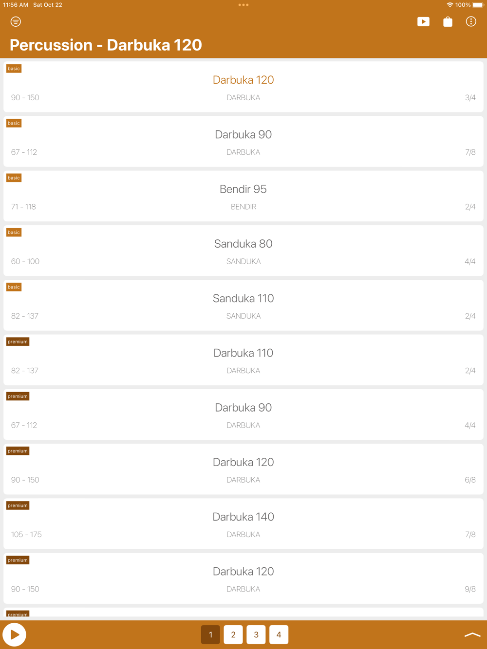Select the basic Darbuka 120 3/4 rhythm
Image resolution: width=487 pixels, height=649 pixels.
tap(243, 87)
